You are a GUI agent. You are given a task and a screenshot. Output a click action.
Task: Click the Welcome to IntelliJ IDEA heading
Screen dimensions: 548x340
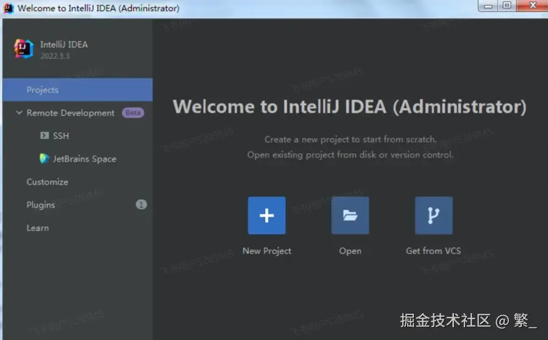(349, 106)
